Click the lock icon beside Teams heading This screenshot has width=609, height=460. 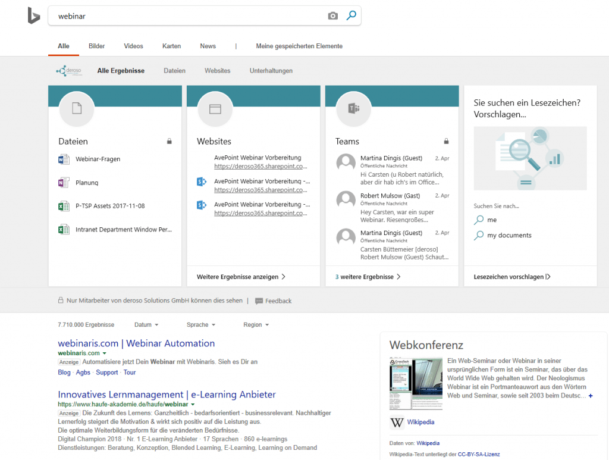tap(446, 141)
